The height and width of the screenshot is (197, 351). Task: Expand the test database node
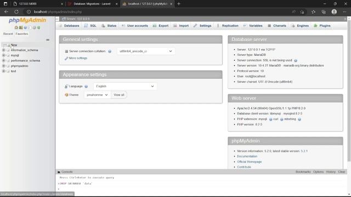tap(4, 71)
